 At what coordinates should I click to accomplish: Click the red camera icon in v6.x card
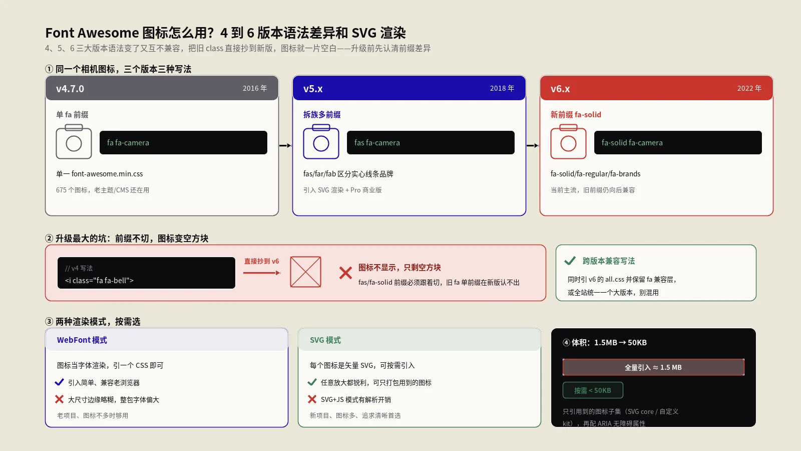click(568, 142)
